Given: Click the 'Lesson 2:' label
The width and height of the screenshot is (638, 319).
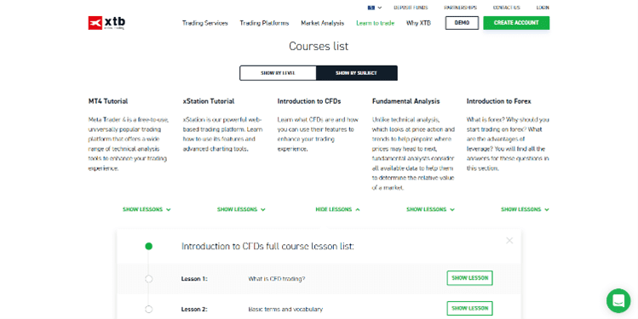Looking at the screenshot, I should (194, 310).
